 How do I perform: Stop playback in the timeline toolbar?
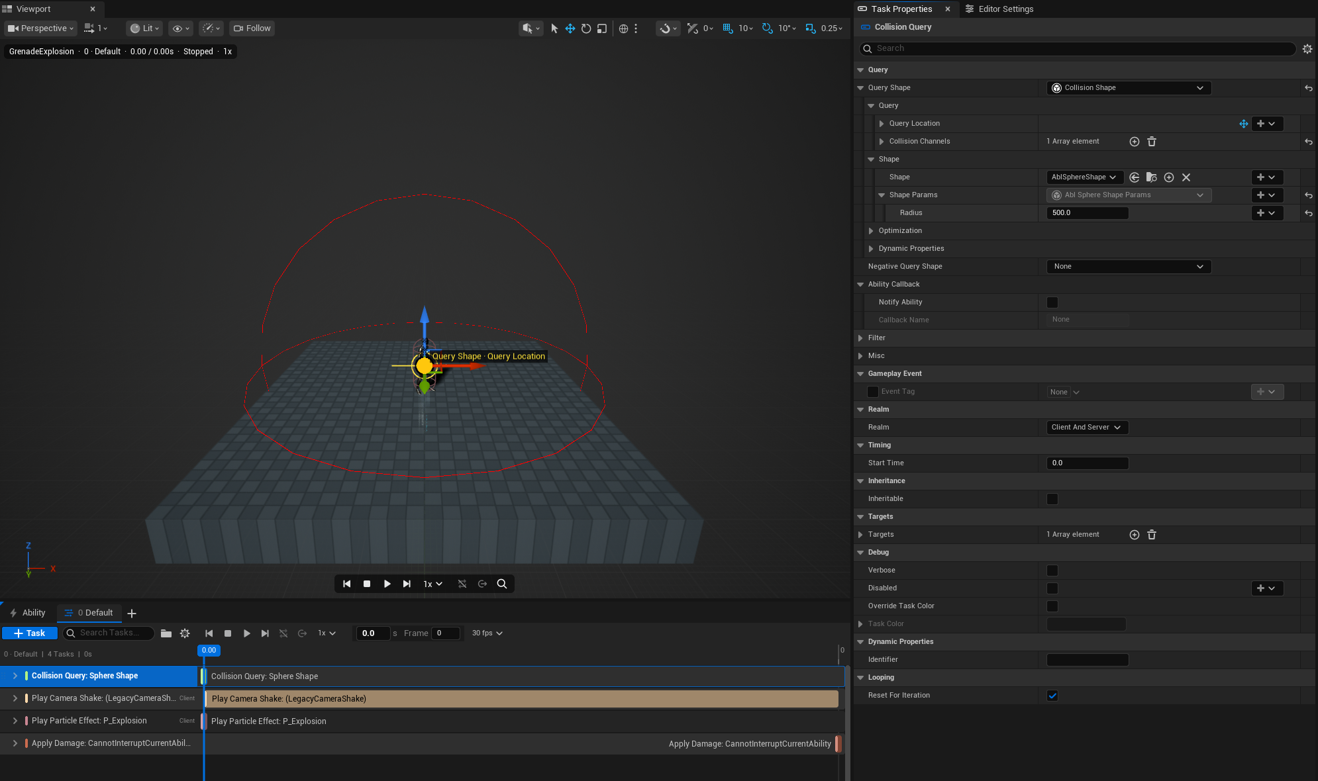[x=228, y=633]
